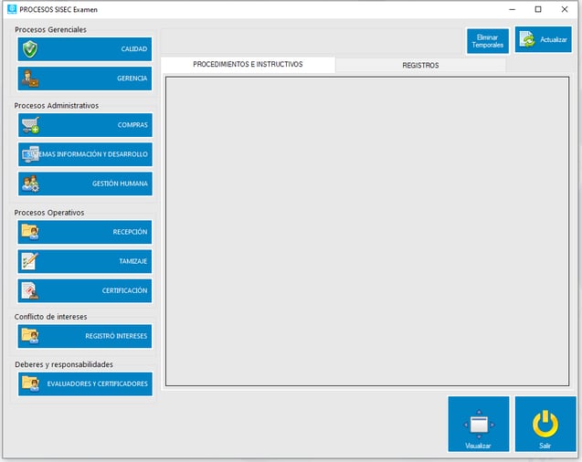
Task: Click the briefcase icon on GERENCIA
Action: pos(31,79)
